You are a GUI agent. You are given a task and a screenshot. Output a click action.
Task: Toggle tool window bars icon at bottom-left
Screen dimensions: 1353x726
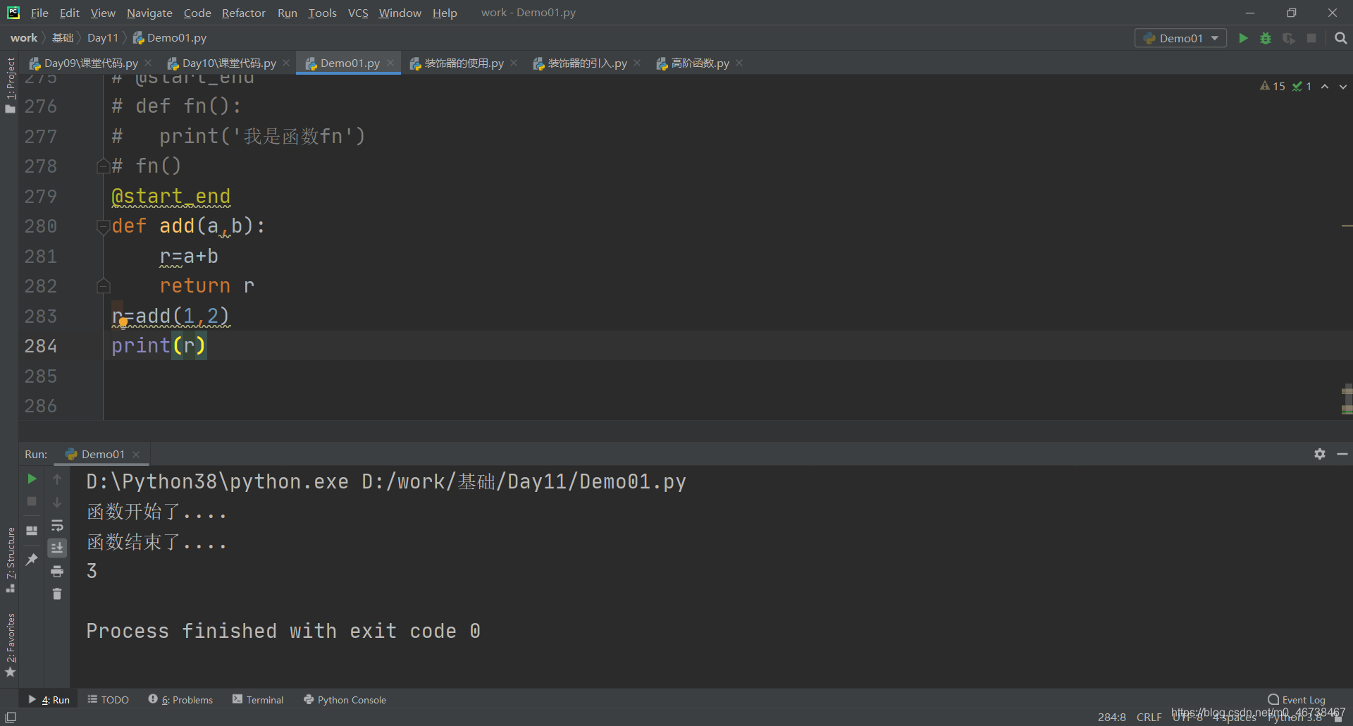point(11,717)
